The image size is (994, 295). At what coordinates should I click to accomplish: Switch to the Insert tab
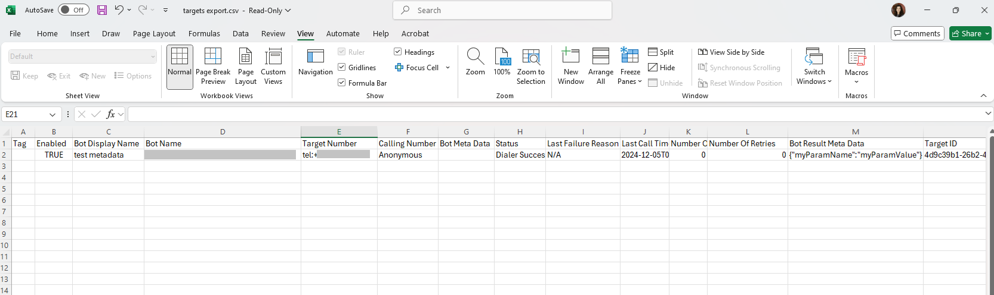[x=80, y=34]
